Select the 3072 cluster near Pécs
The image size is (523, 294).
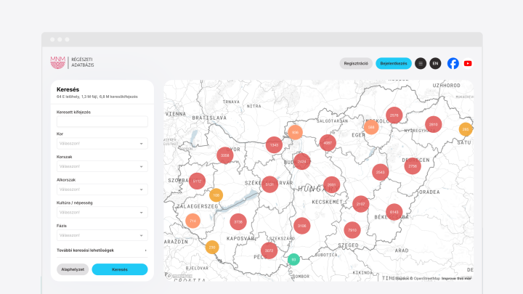269,250
